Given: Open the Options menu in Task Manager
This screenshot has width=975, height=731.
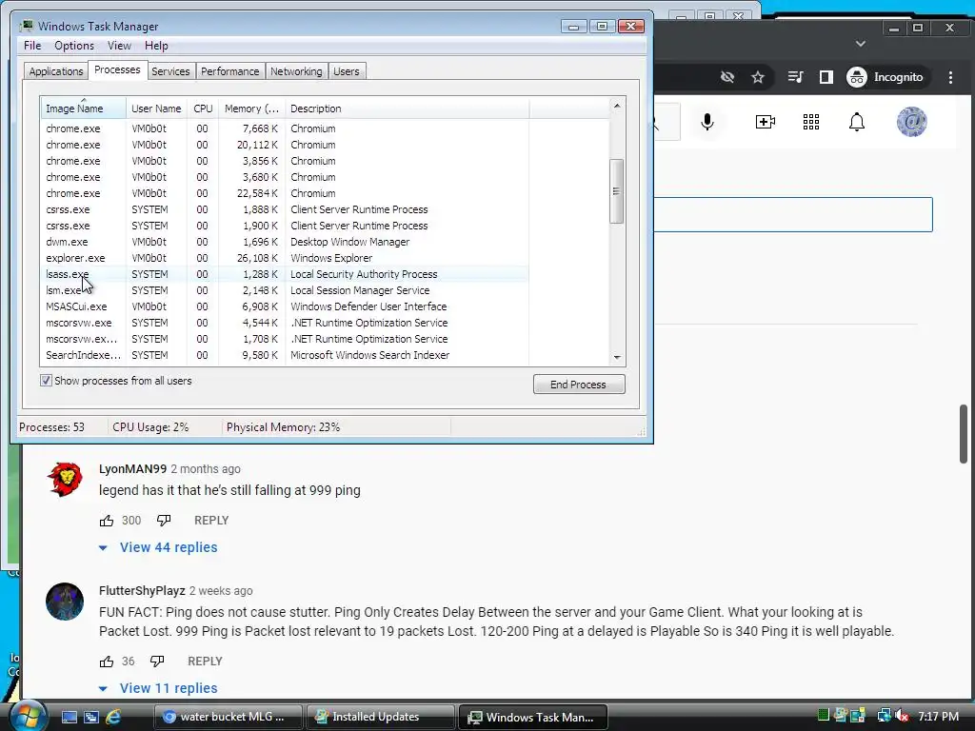Looking at the screenshot, I should coord(74,46).
